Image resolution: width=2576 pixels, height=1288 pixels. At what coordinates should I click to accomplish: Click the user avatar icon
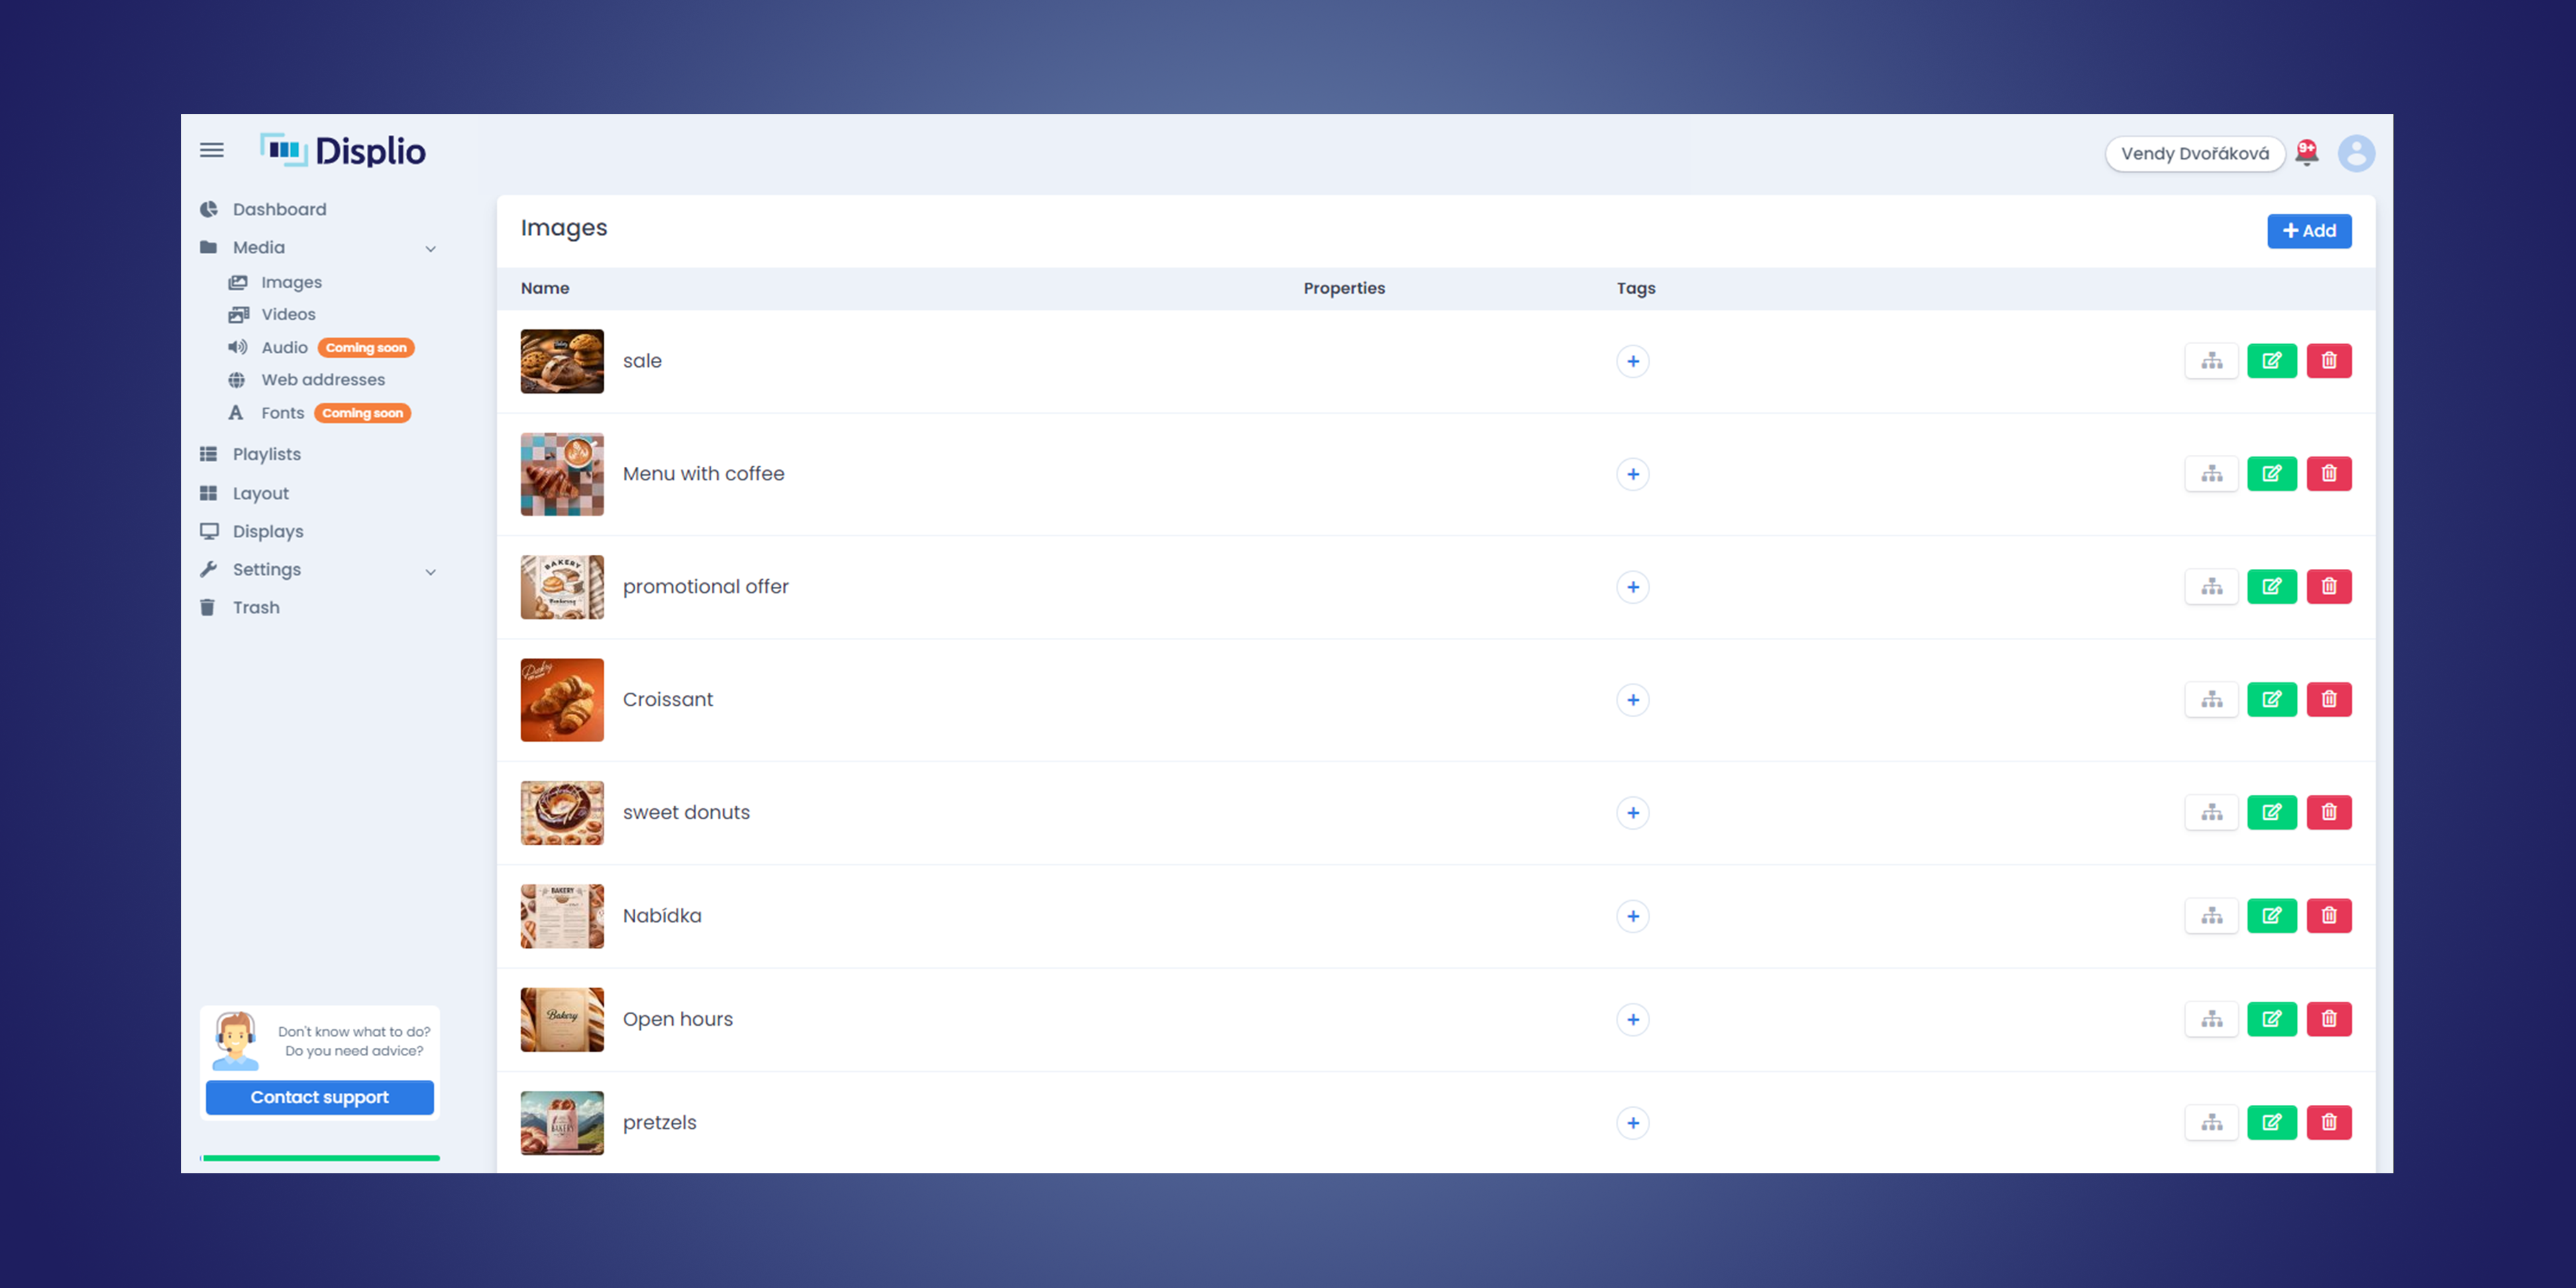(x=2355, y=153)
